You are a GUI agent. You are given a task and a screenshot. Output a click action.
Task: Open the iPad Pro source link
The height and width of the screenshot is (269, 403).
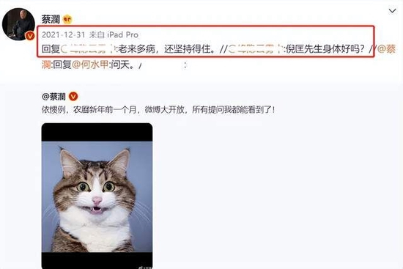(x=122, y=34)
